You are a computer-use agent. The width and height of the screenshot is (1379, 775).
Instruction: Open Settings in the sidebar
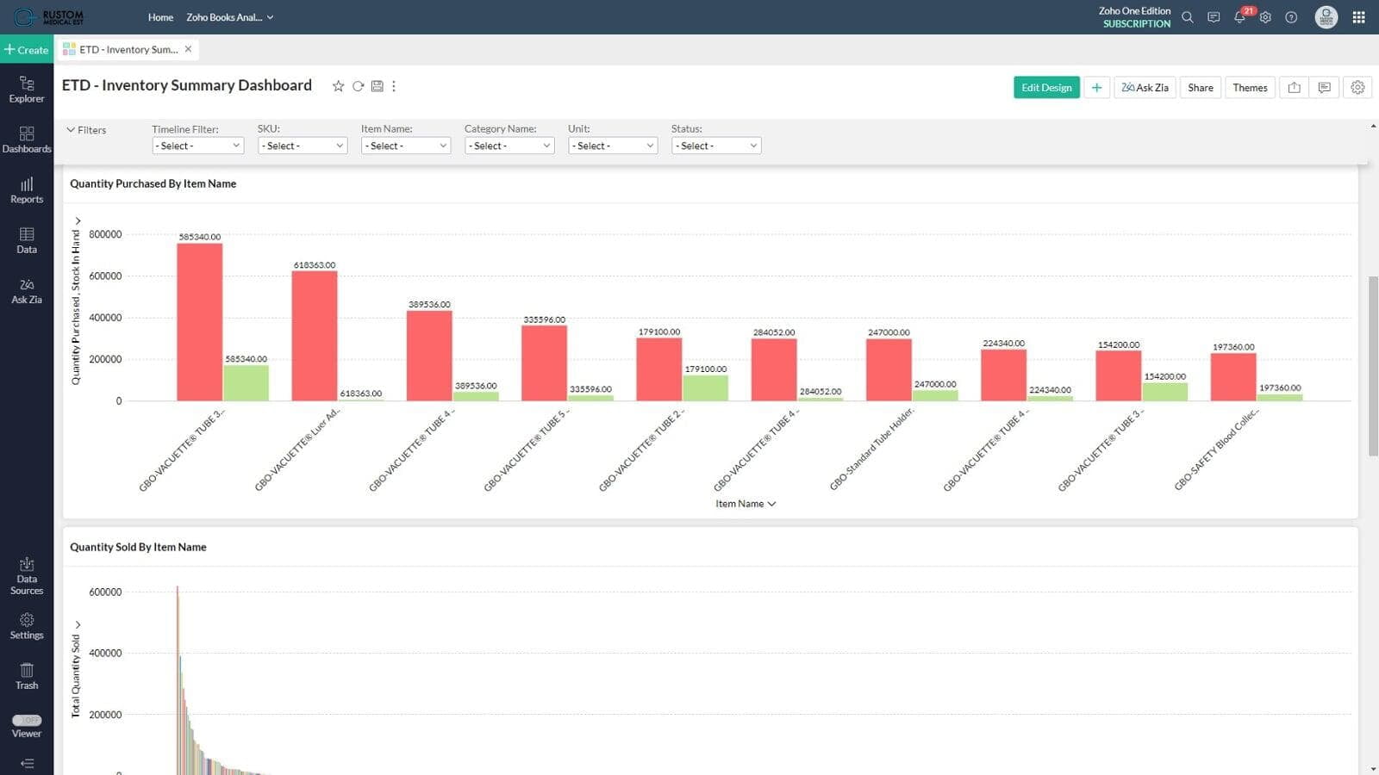(x=27, y=626)
